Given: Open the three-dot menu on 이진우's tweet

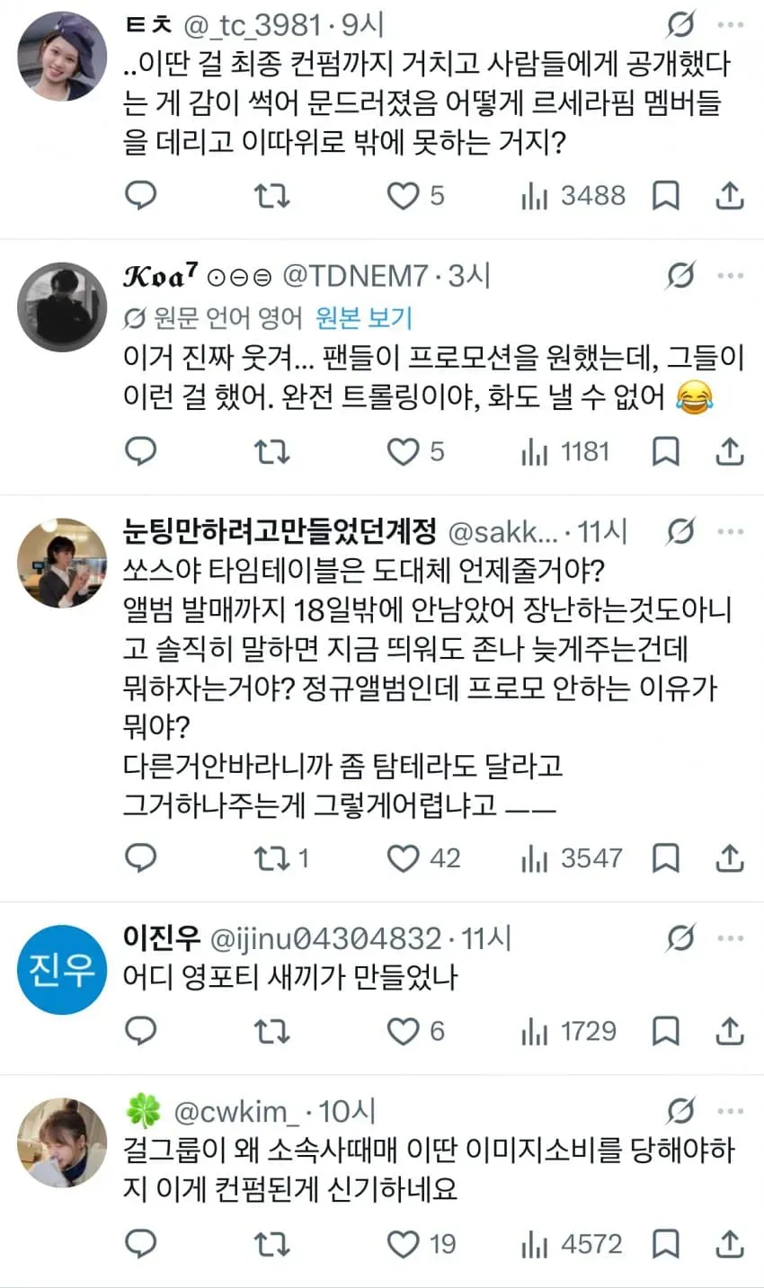Looking at the screenshot, I should tap(731, 938).
